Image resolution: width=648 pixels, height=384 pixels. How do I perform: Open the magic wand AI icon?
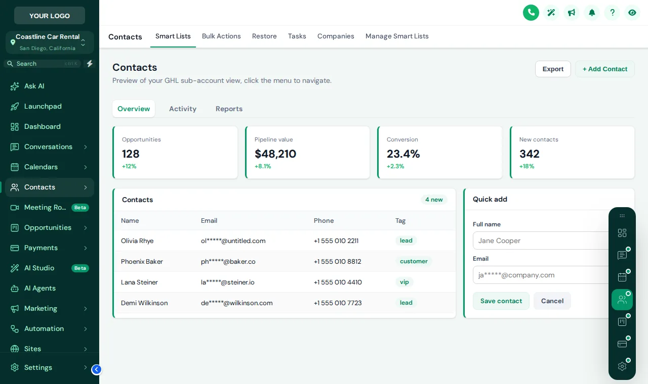click(551, 13)
